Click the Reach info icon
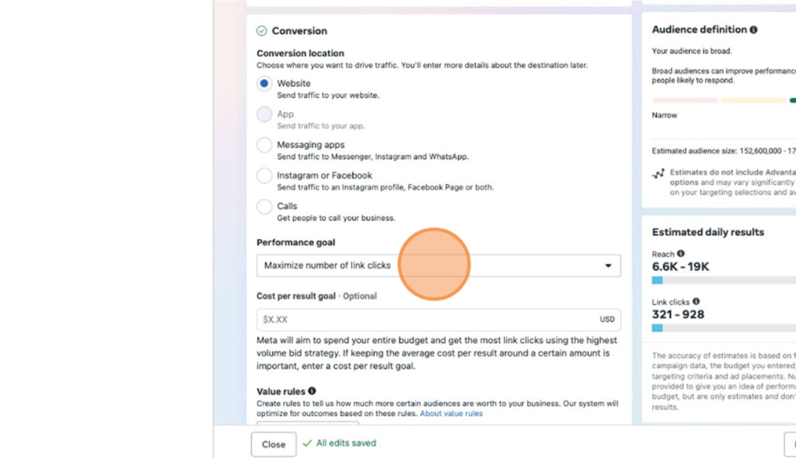The image size is (796, 458). (x=681, y=253)
